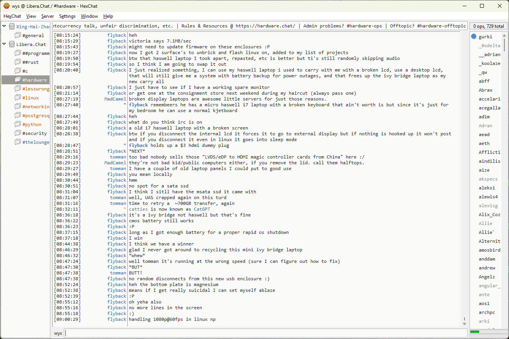Click the Libera.Chat server network icon
The height and width of the screenshot is (339, 509).
[12, 44]
